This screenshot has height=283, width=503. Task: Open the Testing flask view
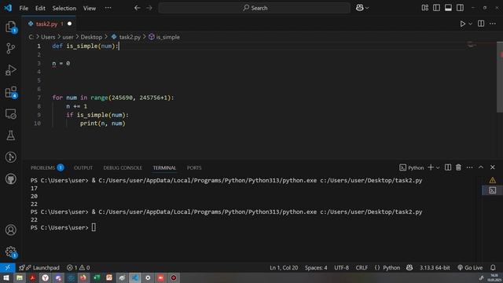[10, 135]
